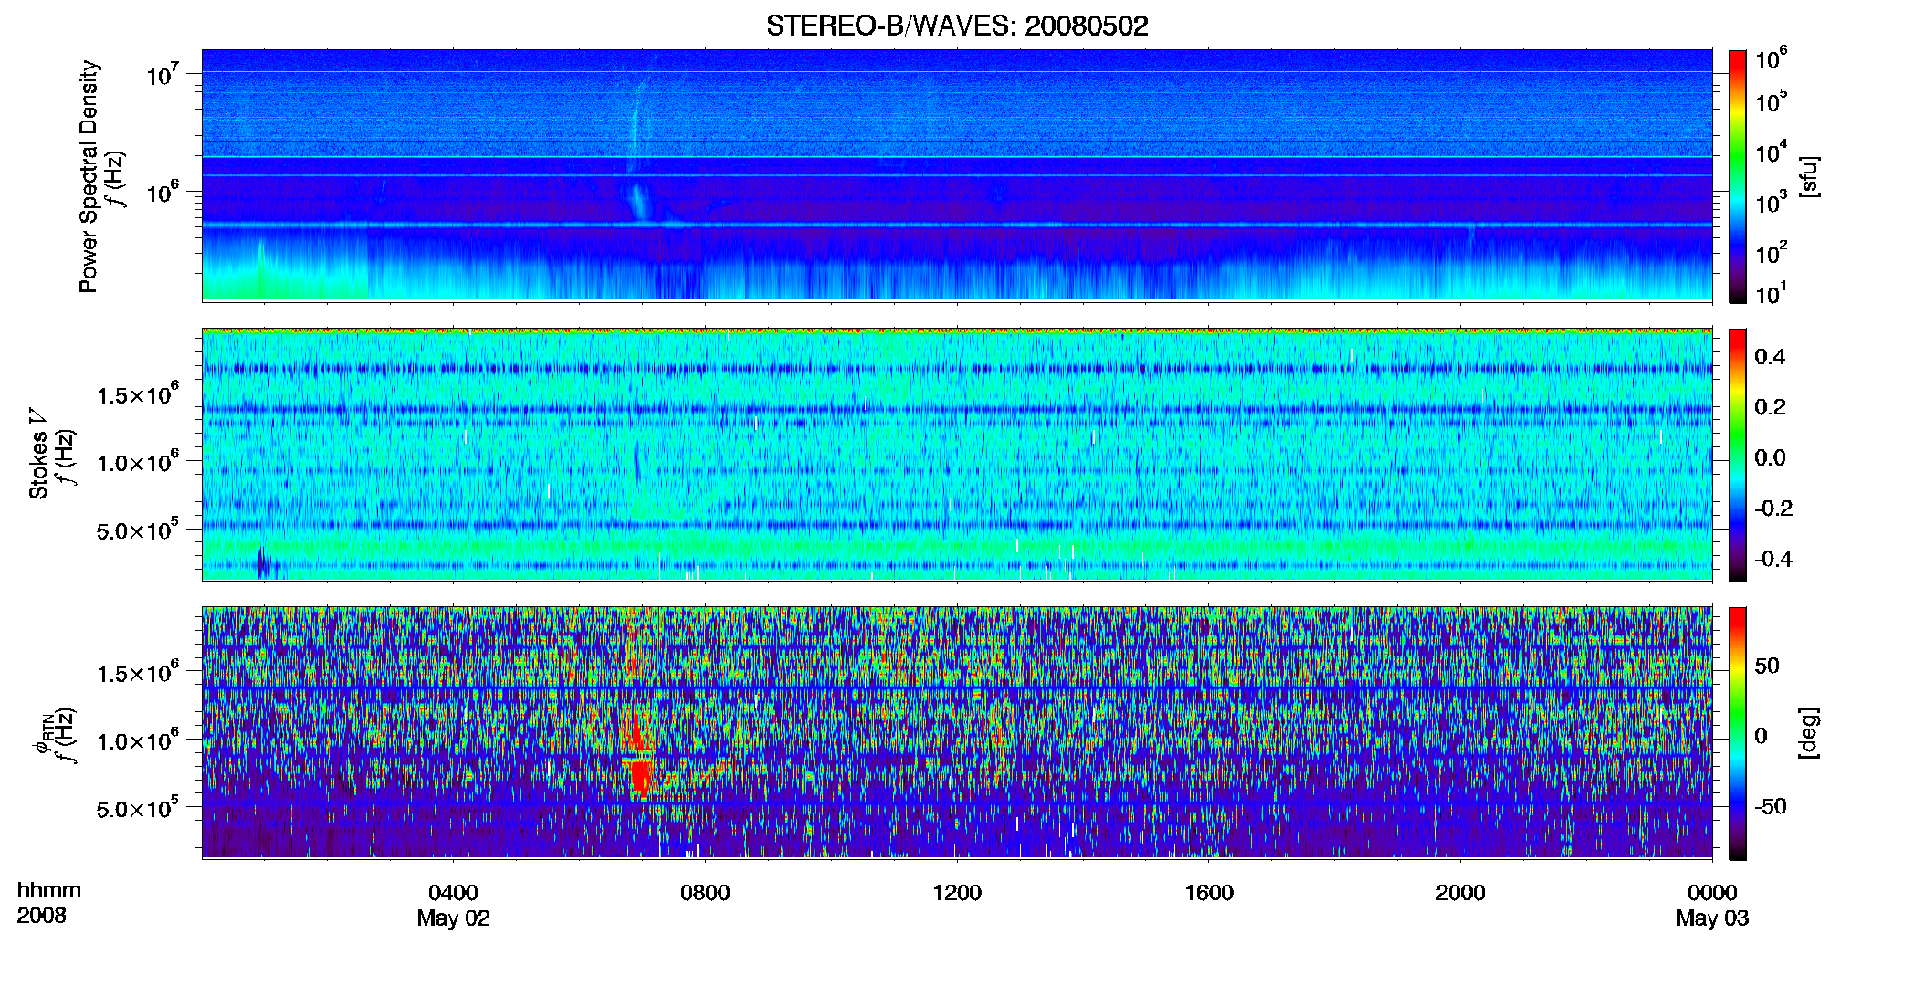The width and height of the screenshot is (1914, 986).
Task: Click the sfu power spectral density colorbar
Action: (x=1738, y=176)
